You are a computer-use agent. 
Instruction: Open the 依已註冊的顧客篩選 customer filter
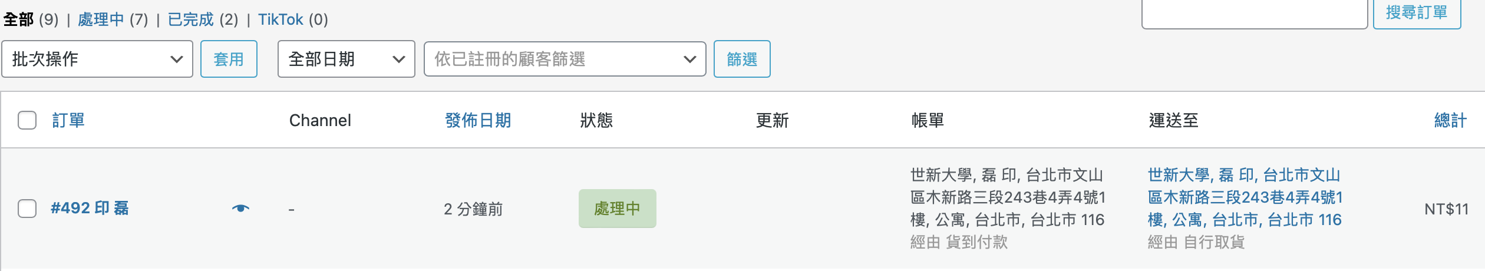565,59
